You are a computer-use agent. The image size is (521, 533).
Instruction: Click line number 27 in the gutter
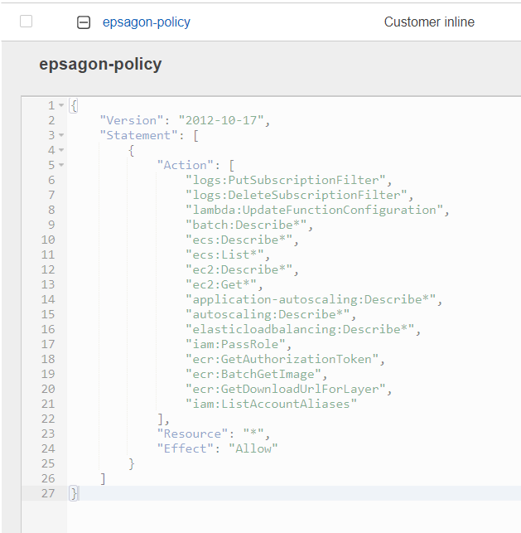(48, 493)
